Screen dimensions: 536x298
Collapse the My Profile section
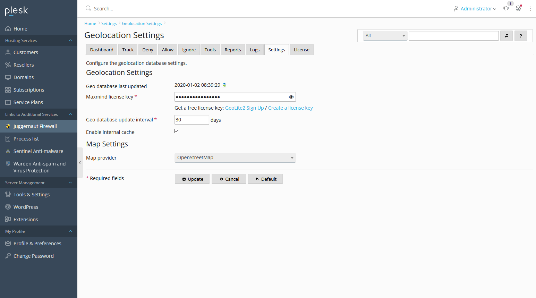click(70, 231)
